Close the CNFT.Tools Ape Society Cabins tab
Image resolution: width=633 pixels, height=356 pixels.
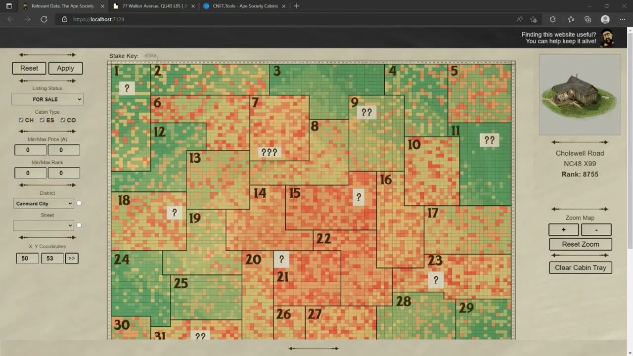point(285,6)
